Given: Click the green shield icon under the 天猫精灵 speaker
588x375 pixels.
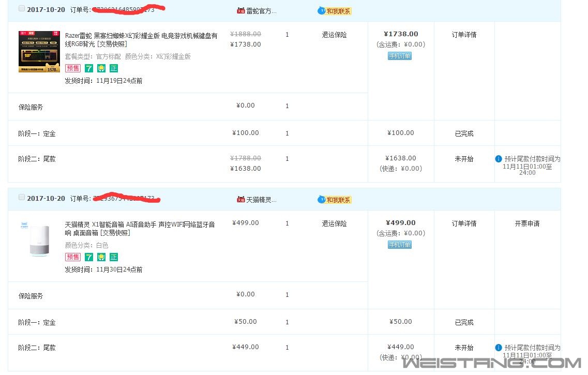Looking at the screenshot, I should pyautogui.click(x=101, y=257).
